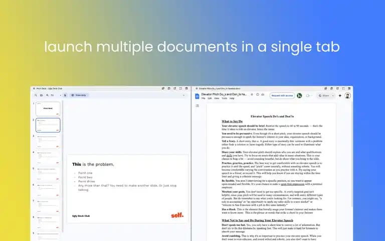Click the Gemini sparkle icon

coord(340,96)
